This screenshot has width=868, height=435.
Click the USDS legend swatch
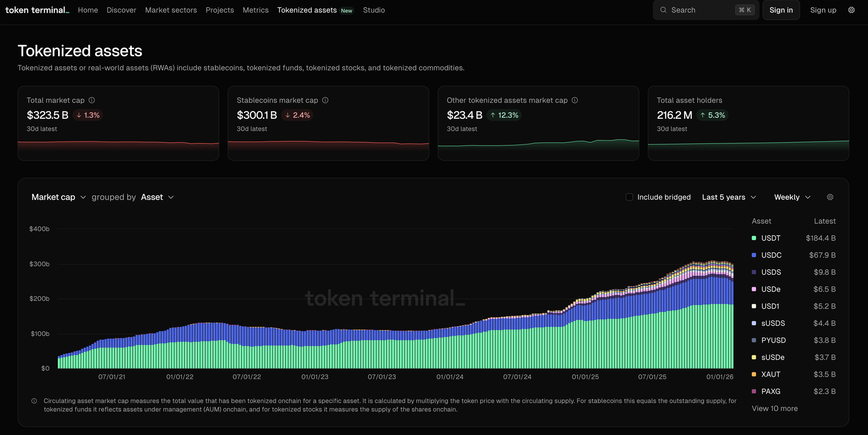tap(754, 272)
